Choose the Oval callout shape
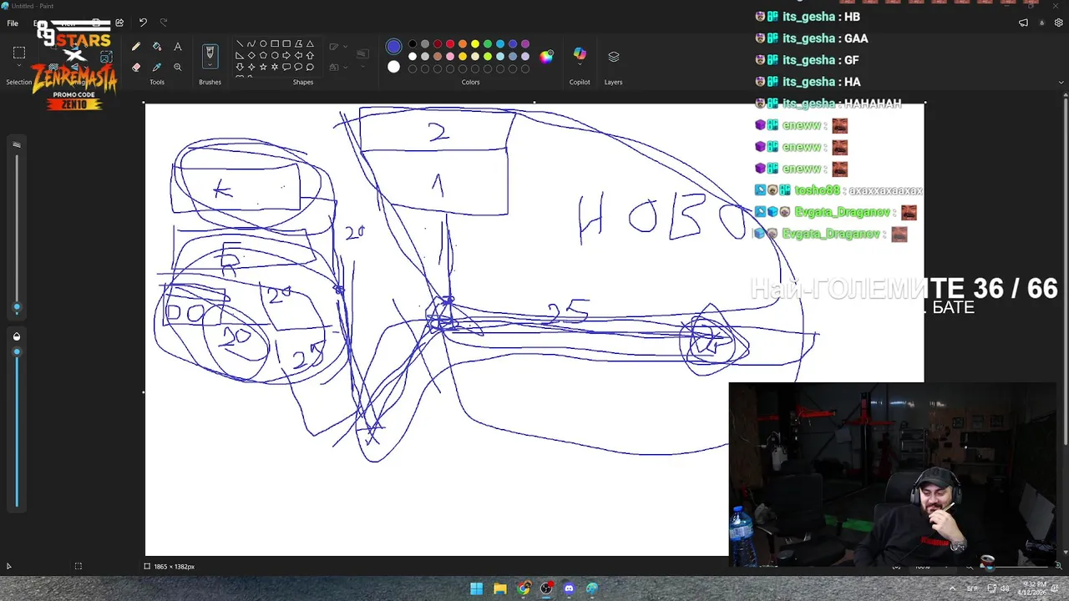Viewport: 1069px width, 601px height. [298, 67]
